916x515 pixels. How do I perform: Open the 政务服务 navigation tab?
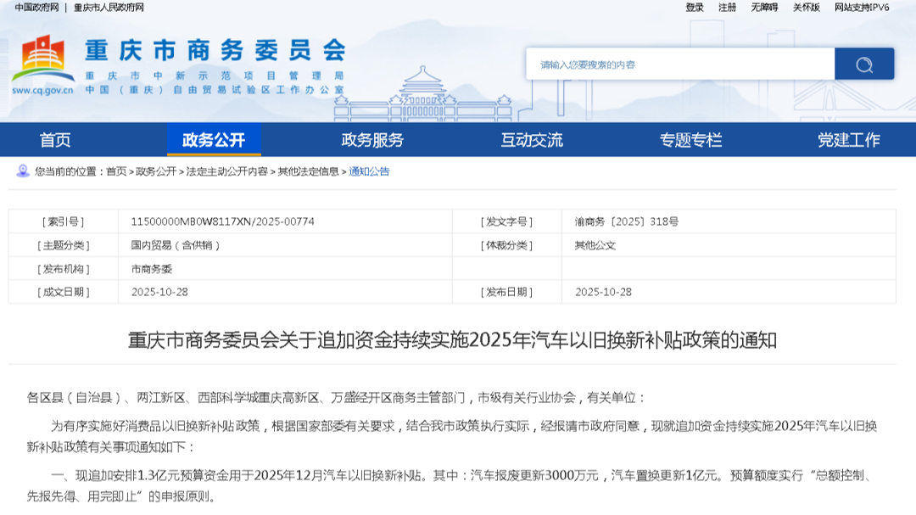372,140
